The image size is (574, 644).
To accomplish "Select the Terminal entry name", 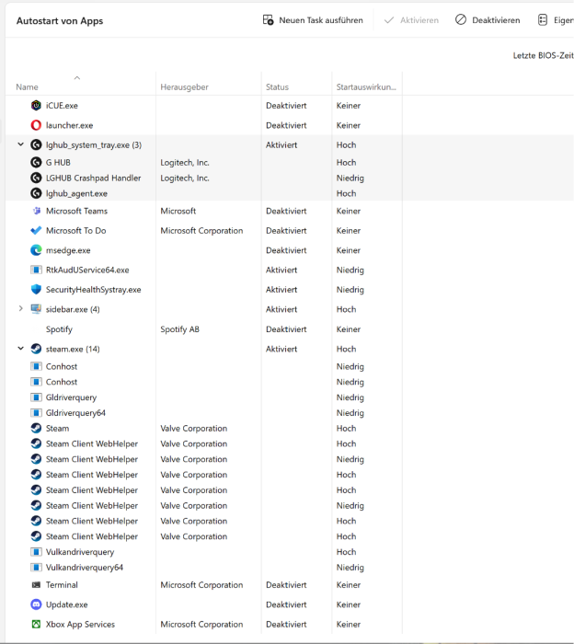I will tap(62, 585).
